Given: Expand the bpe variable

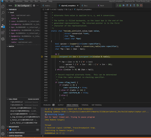Looking at the screenshot, I should [x=10, y=33].
